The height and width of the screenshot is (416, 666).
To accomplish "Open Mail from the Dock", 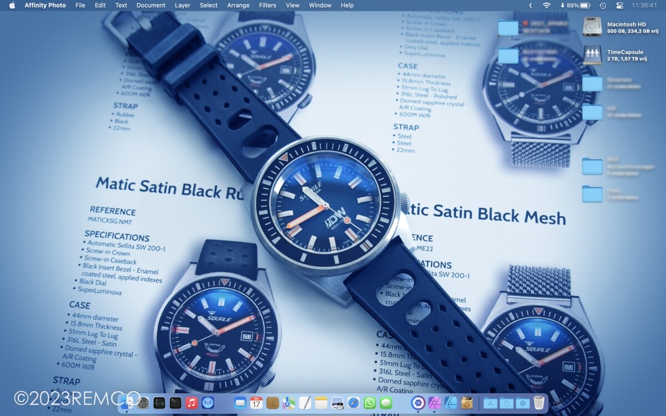I will [240, 403].
